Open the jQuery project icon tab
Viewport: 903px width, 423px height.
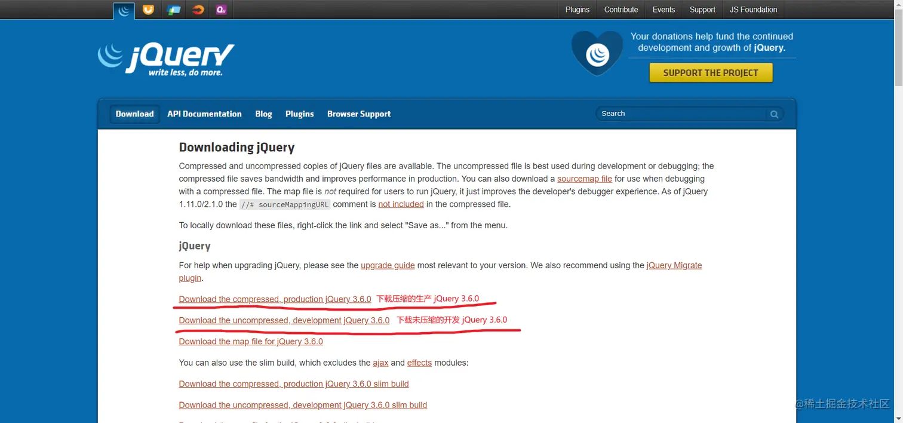point(124,10)
